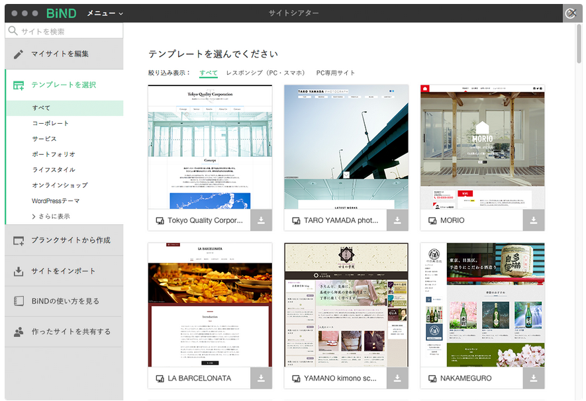
Task: Select the WordPressテーマ category
Action: click(x=56, y=201)
